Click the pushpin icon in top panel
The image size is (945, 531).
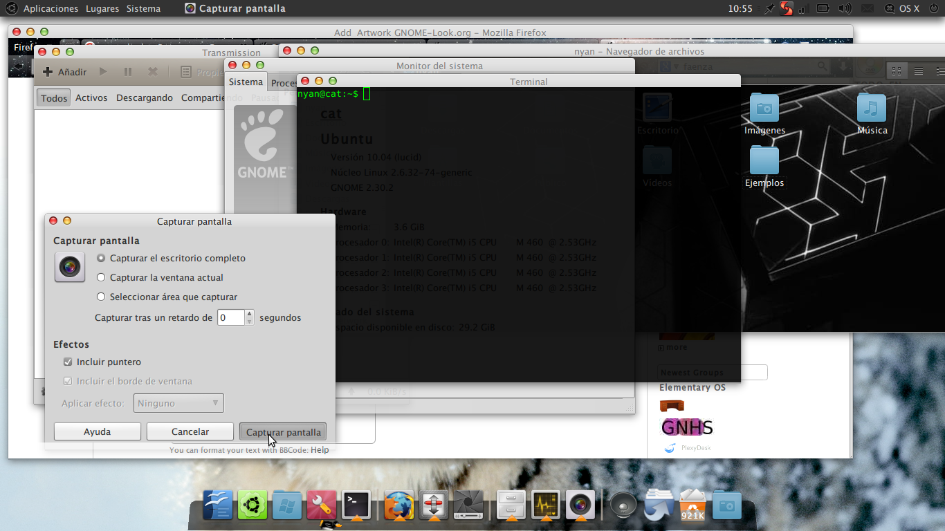(770, 8)
